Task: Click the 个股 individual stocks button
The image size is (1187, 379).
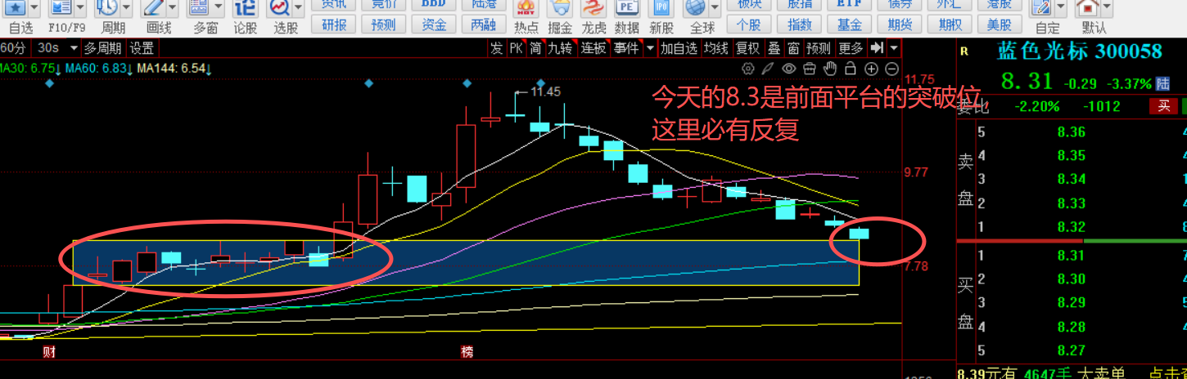Action: click(x=750, y=24)
